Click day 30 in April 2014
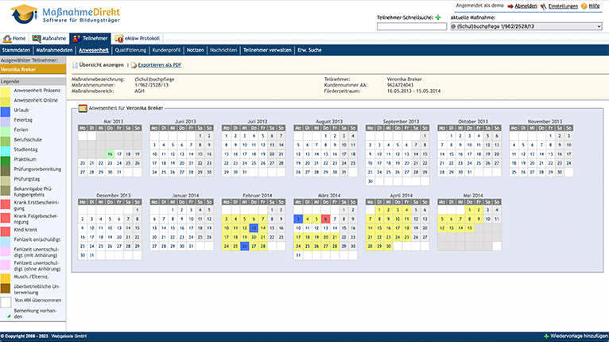609x342 pixels. [x=389, y=247]
